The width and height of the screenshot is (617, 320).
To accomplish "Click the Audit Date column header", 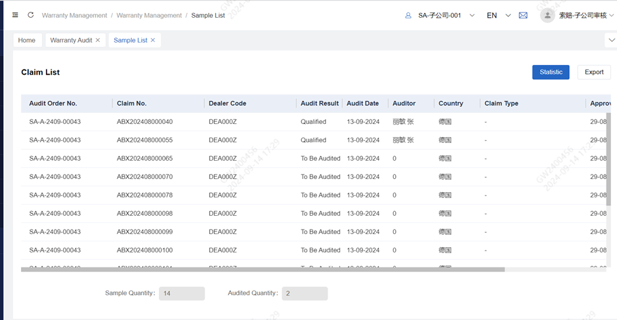I will 362,104.
